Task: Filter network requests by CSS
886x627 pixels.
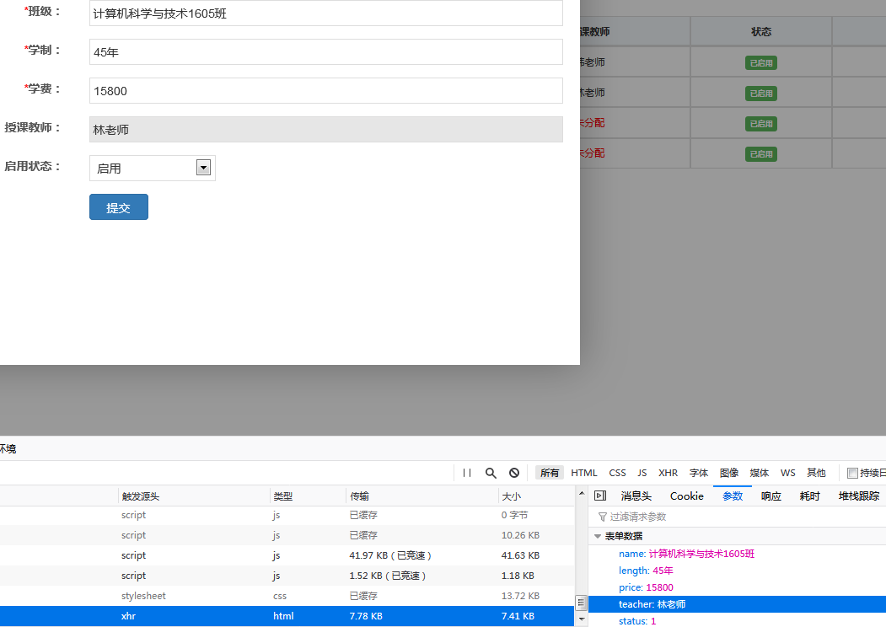Action: coord(617,473)
